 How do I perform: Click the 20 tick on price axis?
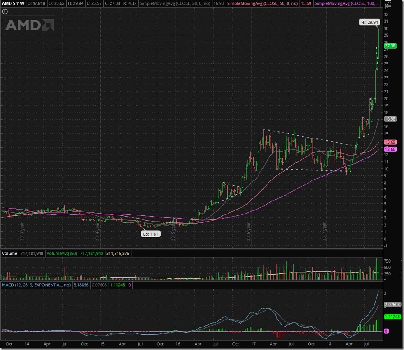[x=386, y=98]
